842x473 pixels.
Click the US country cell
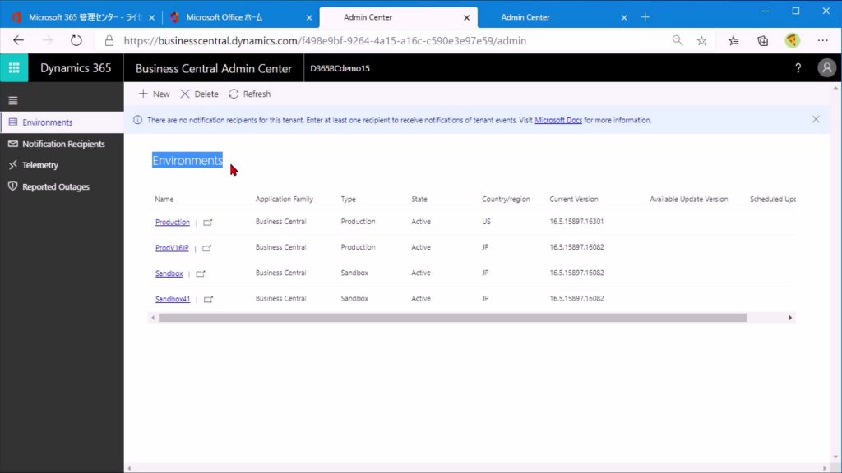pyautogui.click(x=486, y=222)
